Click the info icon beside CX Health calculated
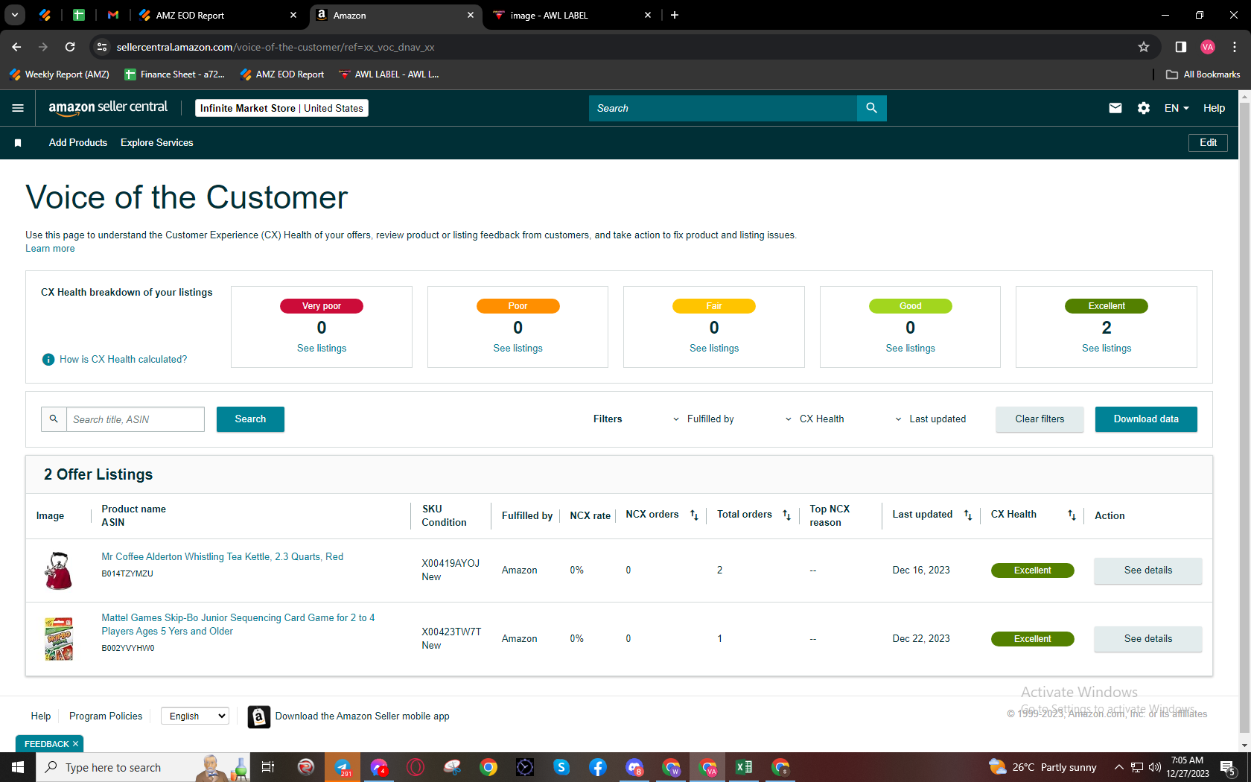The width and height of the screenshot is (1251, 782). [48, 360]
